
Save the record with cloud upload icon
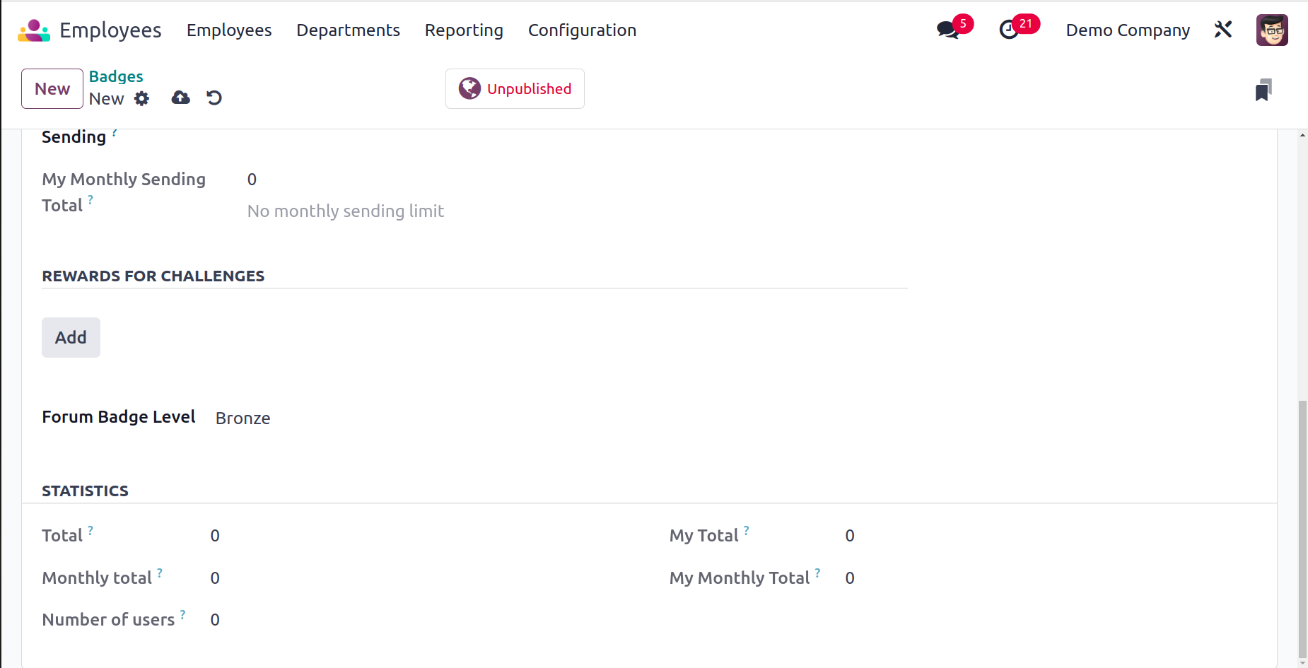click(181, 98)
